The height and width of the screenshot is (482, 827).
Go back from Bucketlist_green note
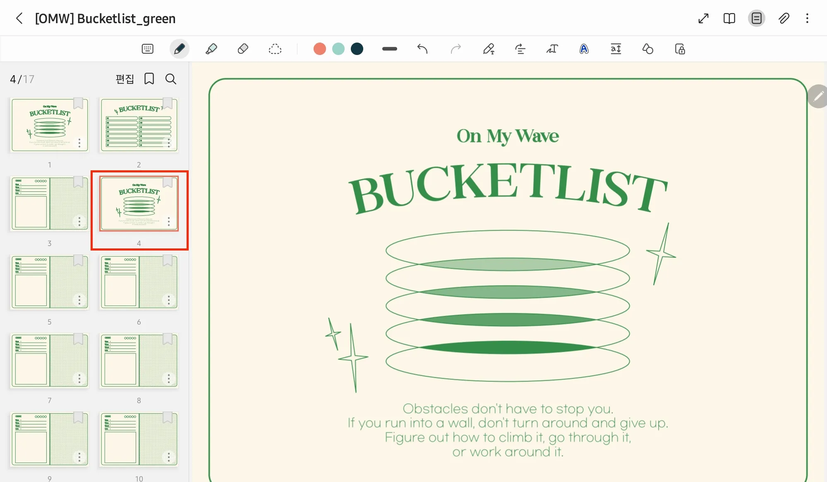(x=19, y=18)
